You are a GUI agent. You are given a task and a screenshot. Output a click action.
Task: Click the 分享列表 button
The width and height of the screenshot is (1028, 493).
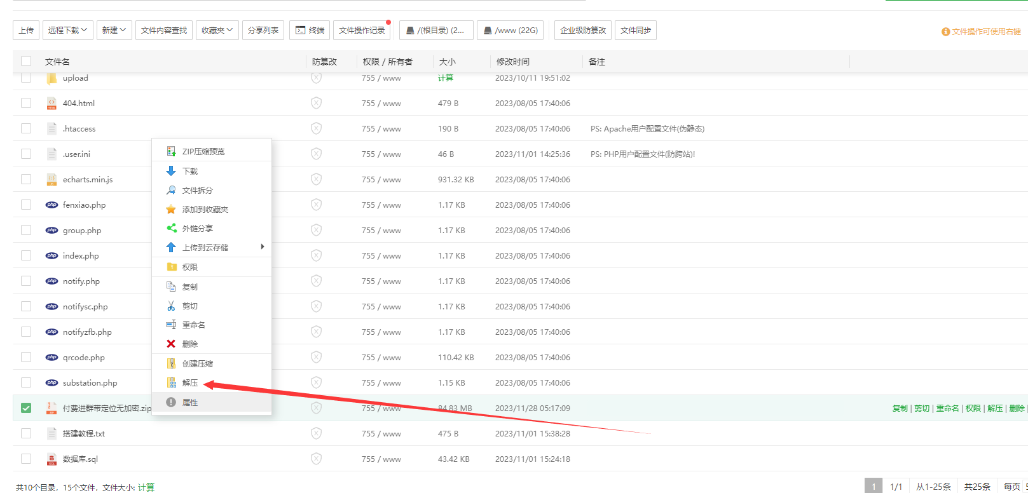click(x=263, y=30)
